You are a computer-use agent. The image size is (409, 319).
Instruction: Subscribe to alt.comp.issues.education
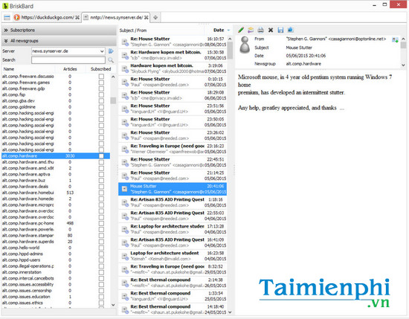click(101, 297)
